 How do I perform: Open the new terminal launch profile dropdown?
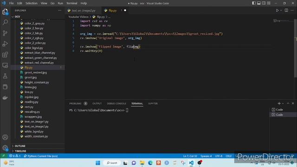tap(283, 103)
